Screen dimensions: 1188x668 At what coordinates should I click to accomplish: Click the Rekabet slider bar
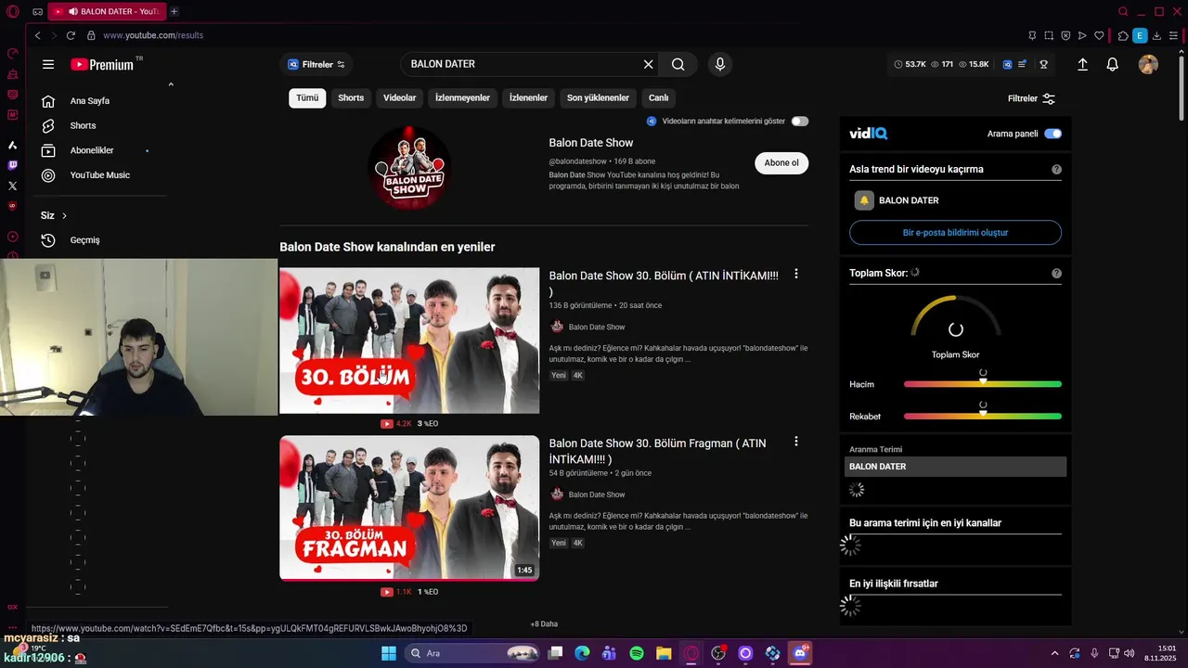coord(983,417)
